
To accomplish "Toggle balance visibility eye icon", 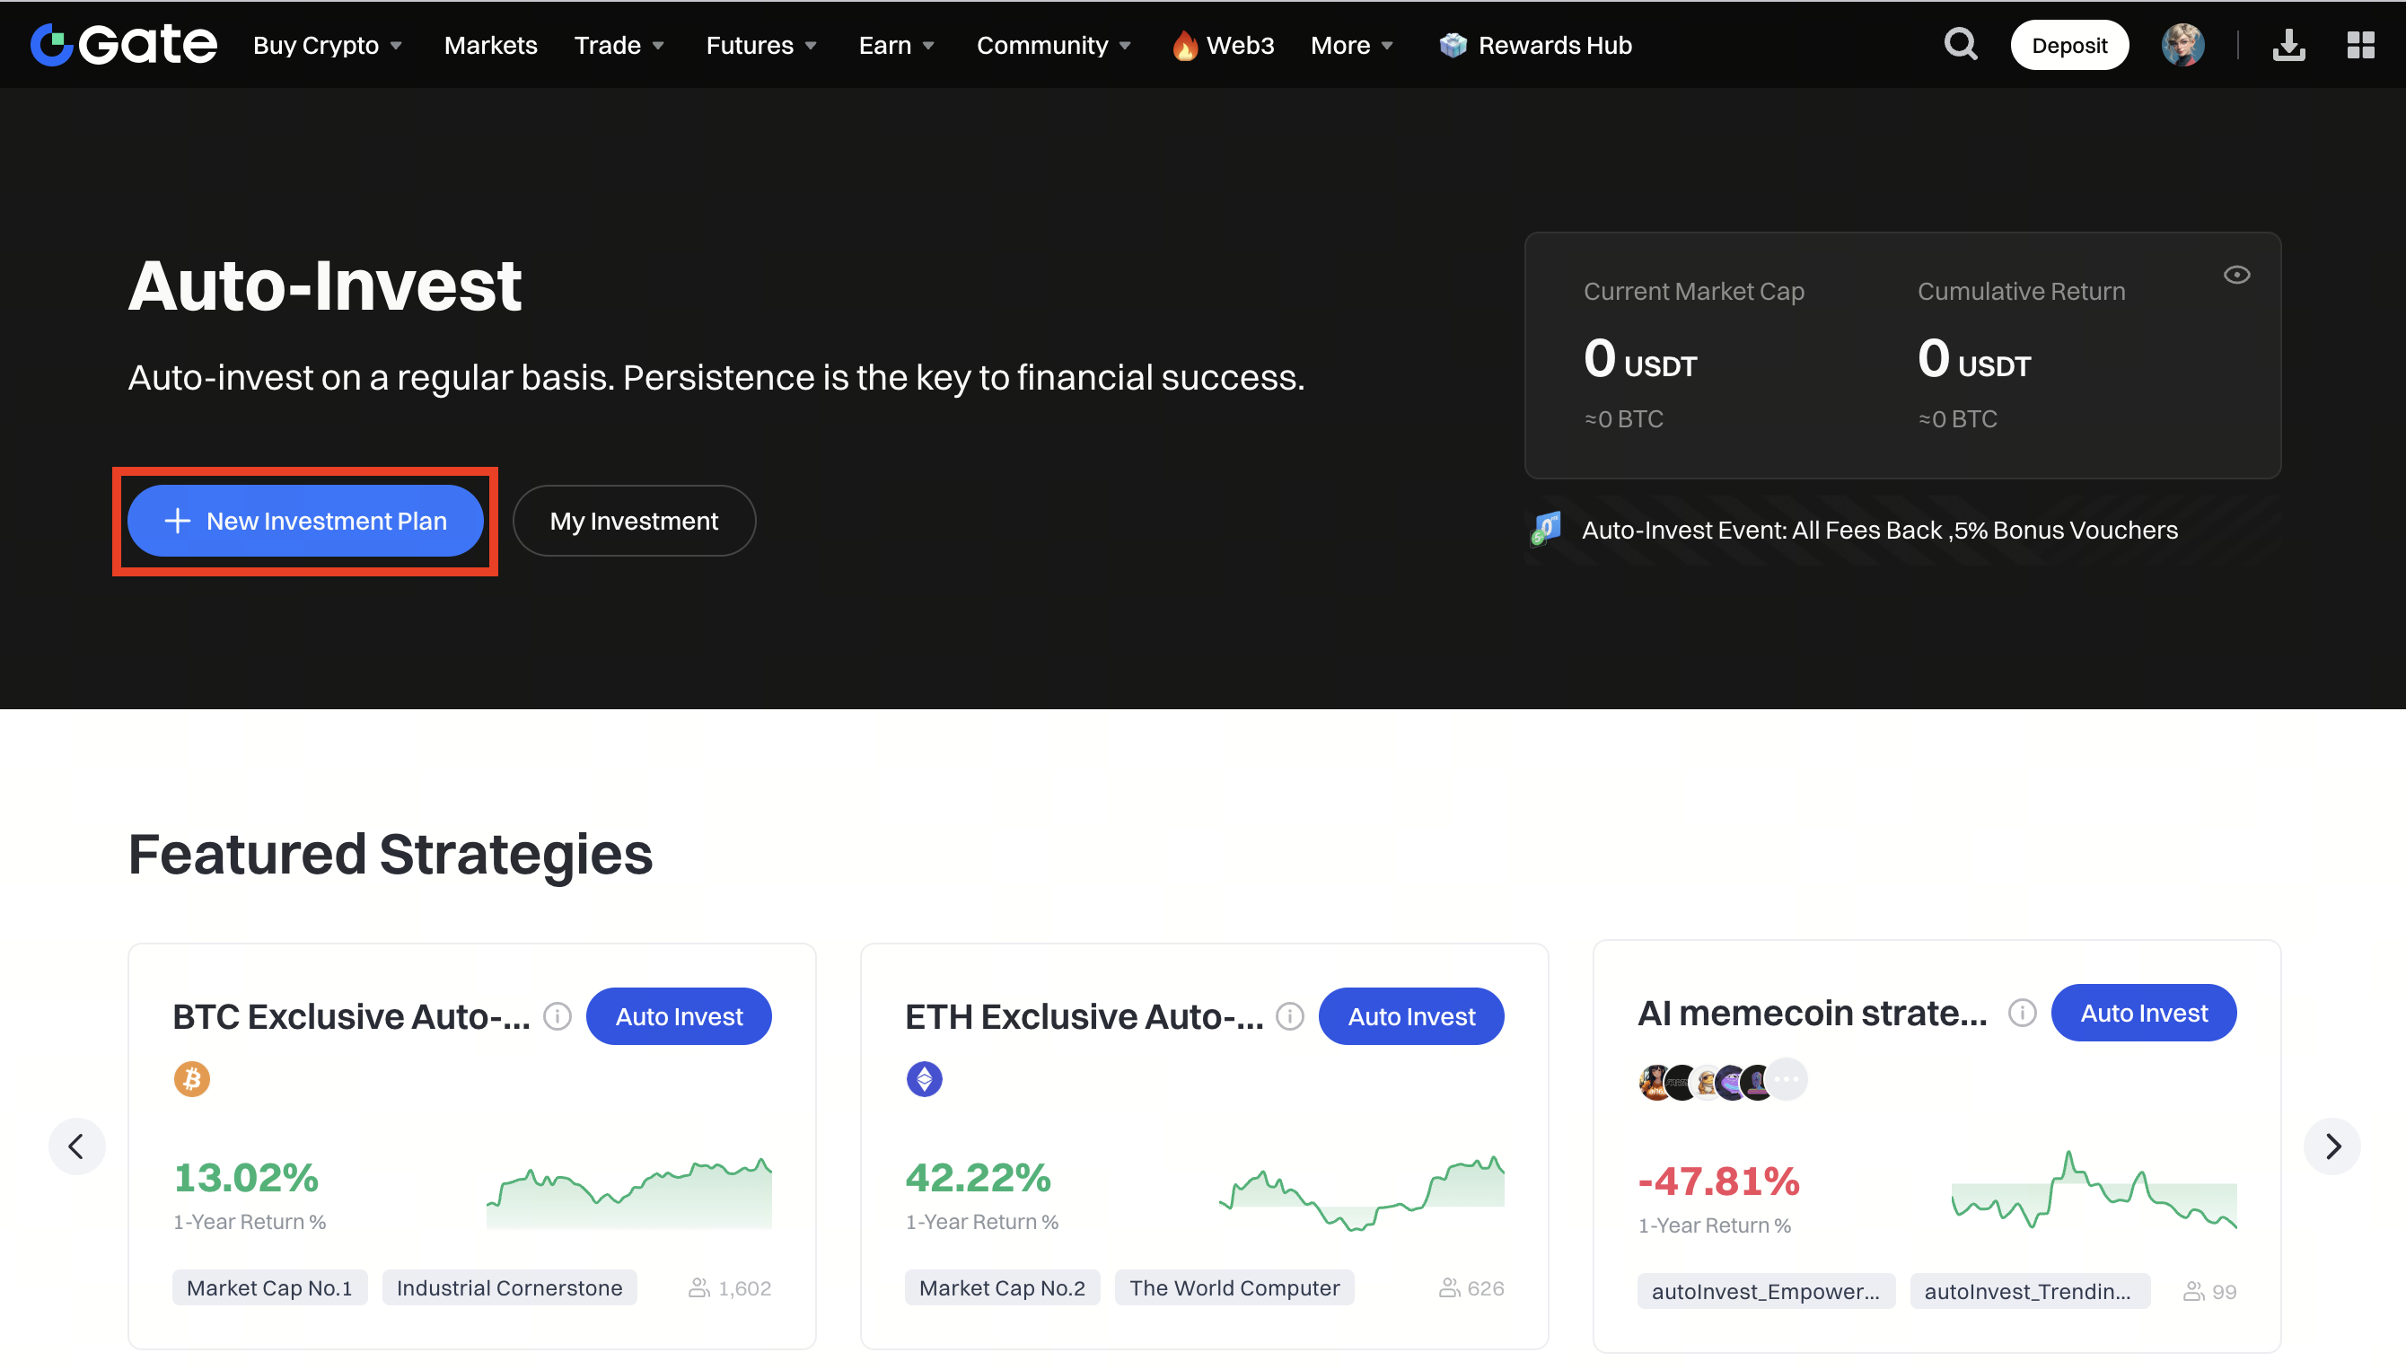I will pyautogui.click(x=2235, y=275).
